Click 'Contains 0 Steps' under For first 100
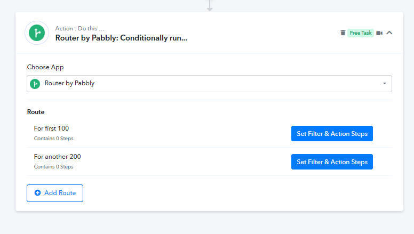414x234 pixels. click(53, 139)
